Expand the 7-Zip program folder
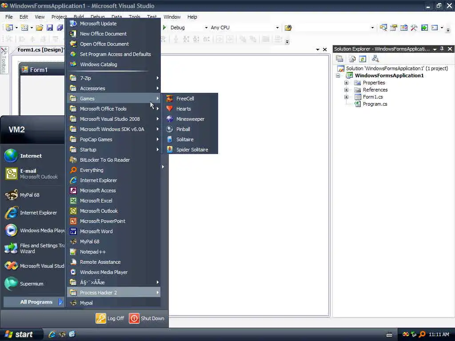The width and height of the screenshot is (455, 341). tap(114, 78)
